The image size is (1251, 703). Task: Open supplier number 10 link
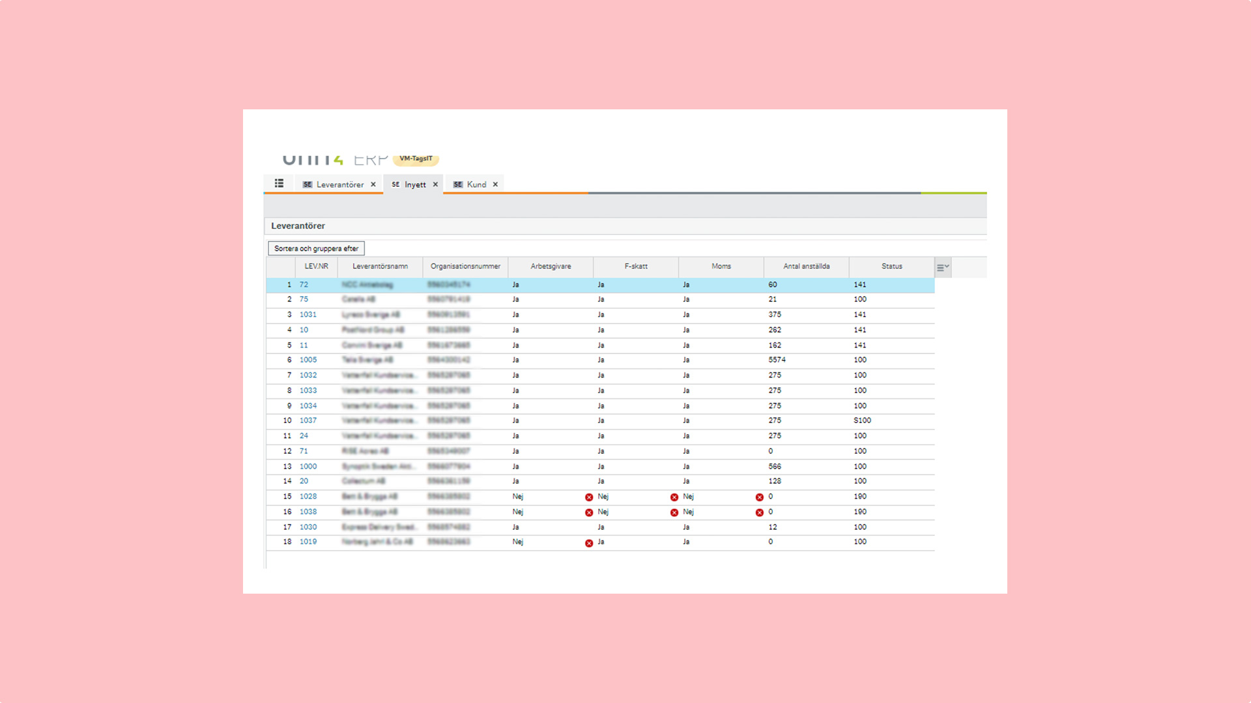tap(304, 330)
